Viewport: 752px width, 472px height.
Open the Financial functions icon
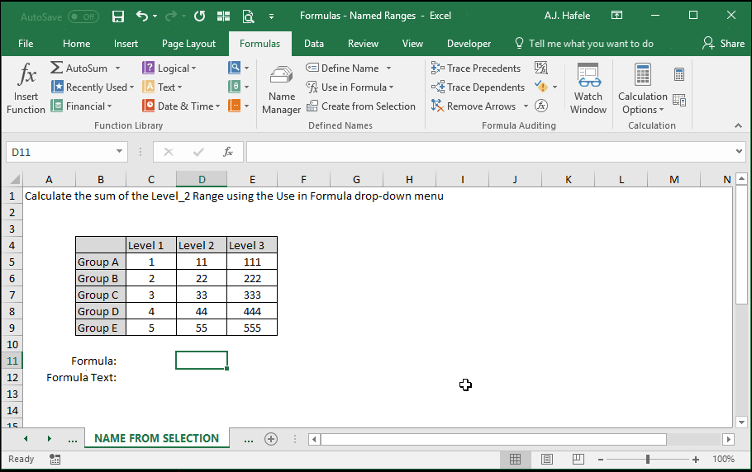pos(57,106)
